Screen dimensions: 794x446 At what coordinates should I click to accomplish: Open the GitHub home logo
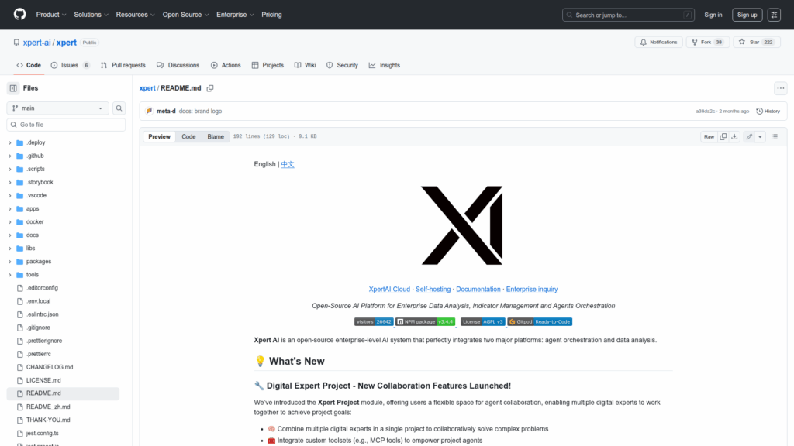(19, 14)
